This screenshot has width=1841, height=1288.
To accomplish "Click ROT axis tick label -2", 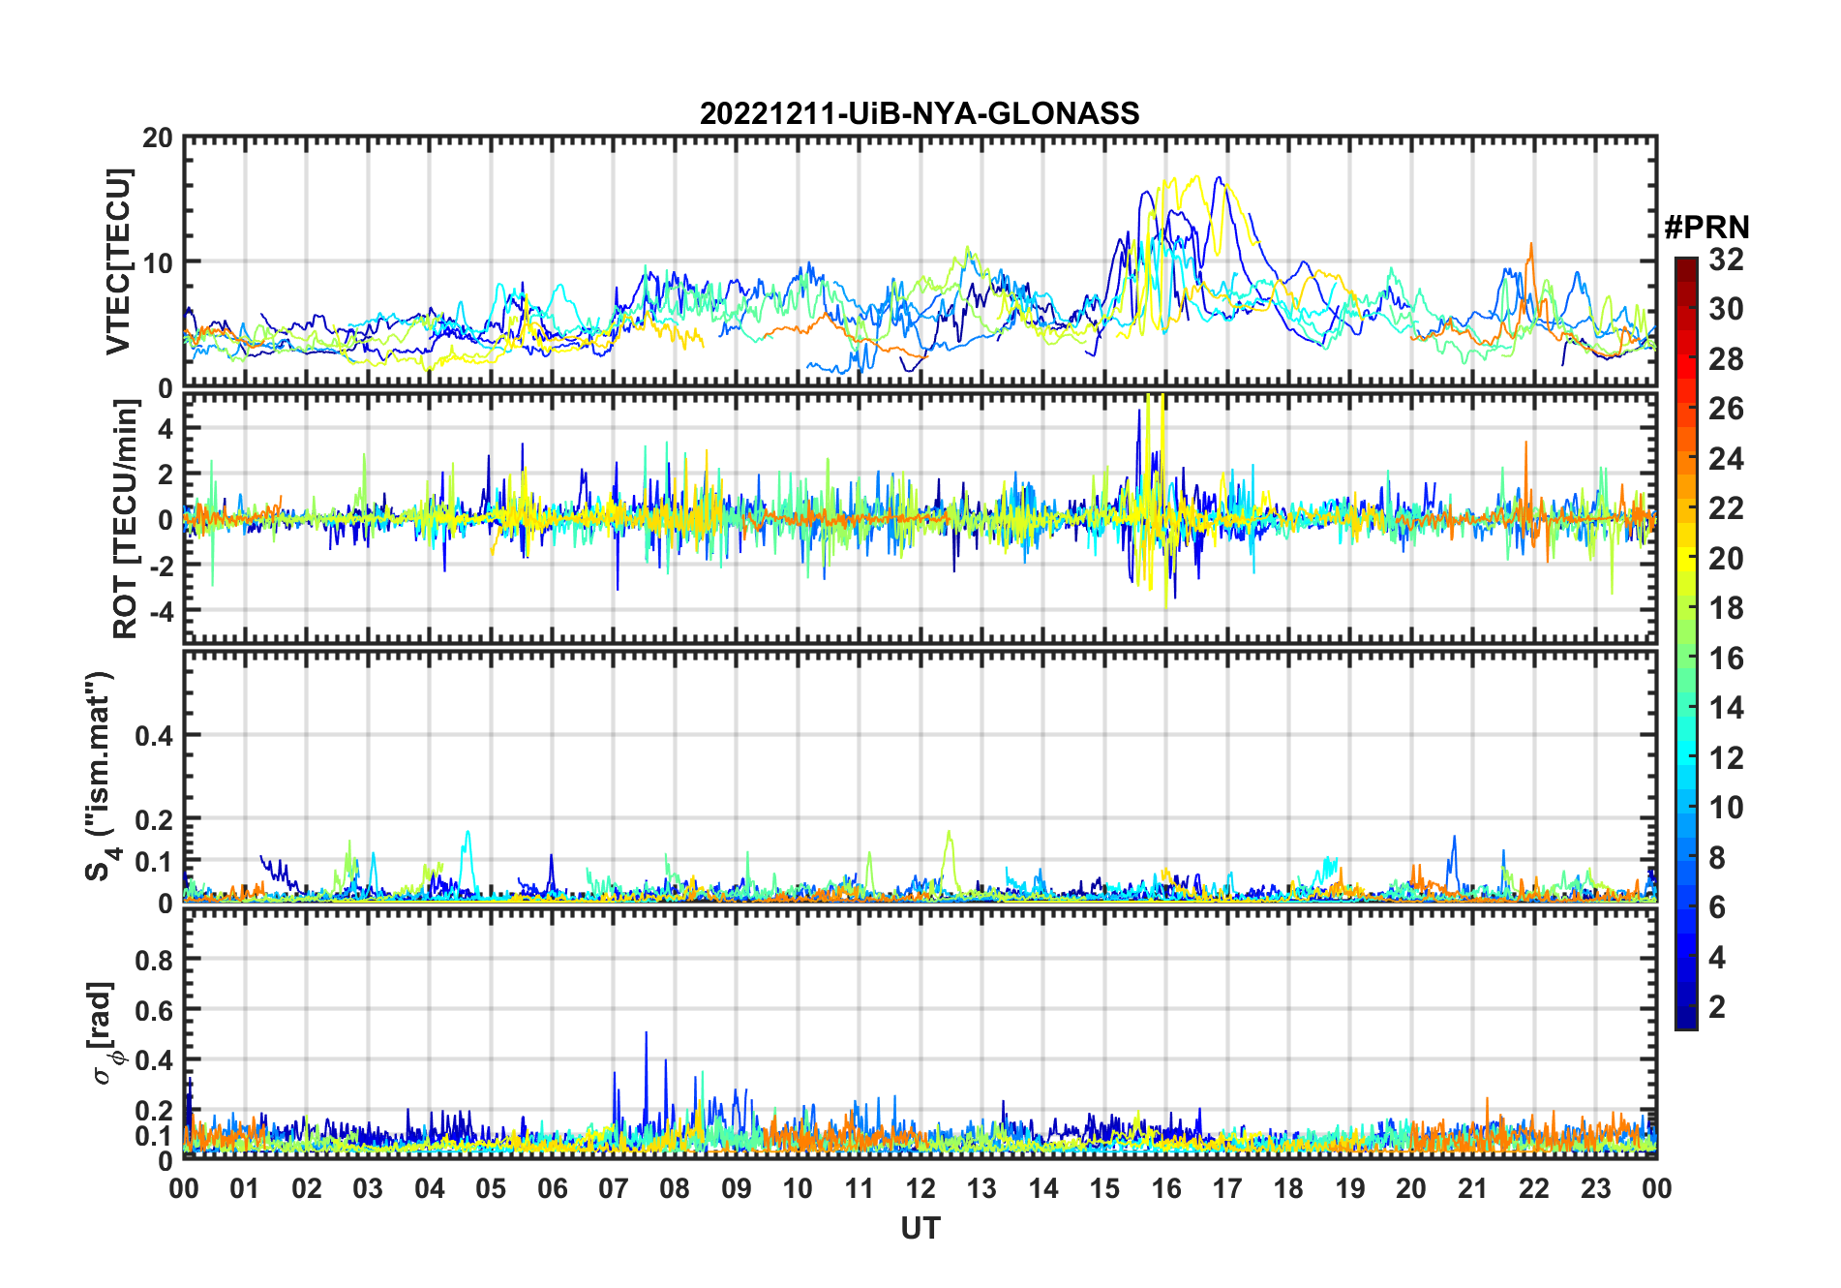I will pos(160,566).
